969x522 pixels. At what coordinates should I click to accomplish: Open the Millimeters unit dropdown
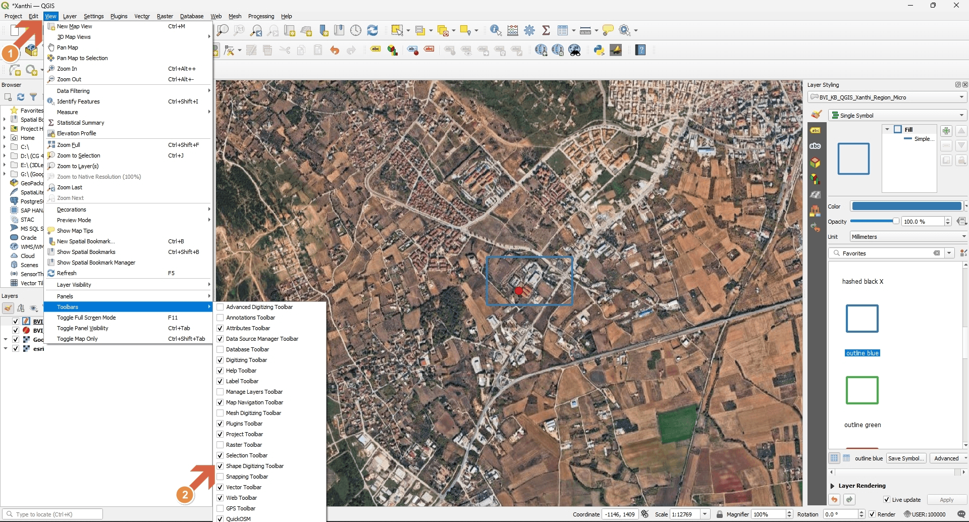pos(908,237)
